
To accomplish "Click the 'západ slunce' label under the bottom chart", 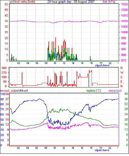I will pos(102,150).
